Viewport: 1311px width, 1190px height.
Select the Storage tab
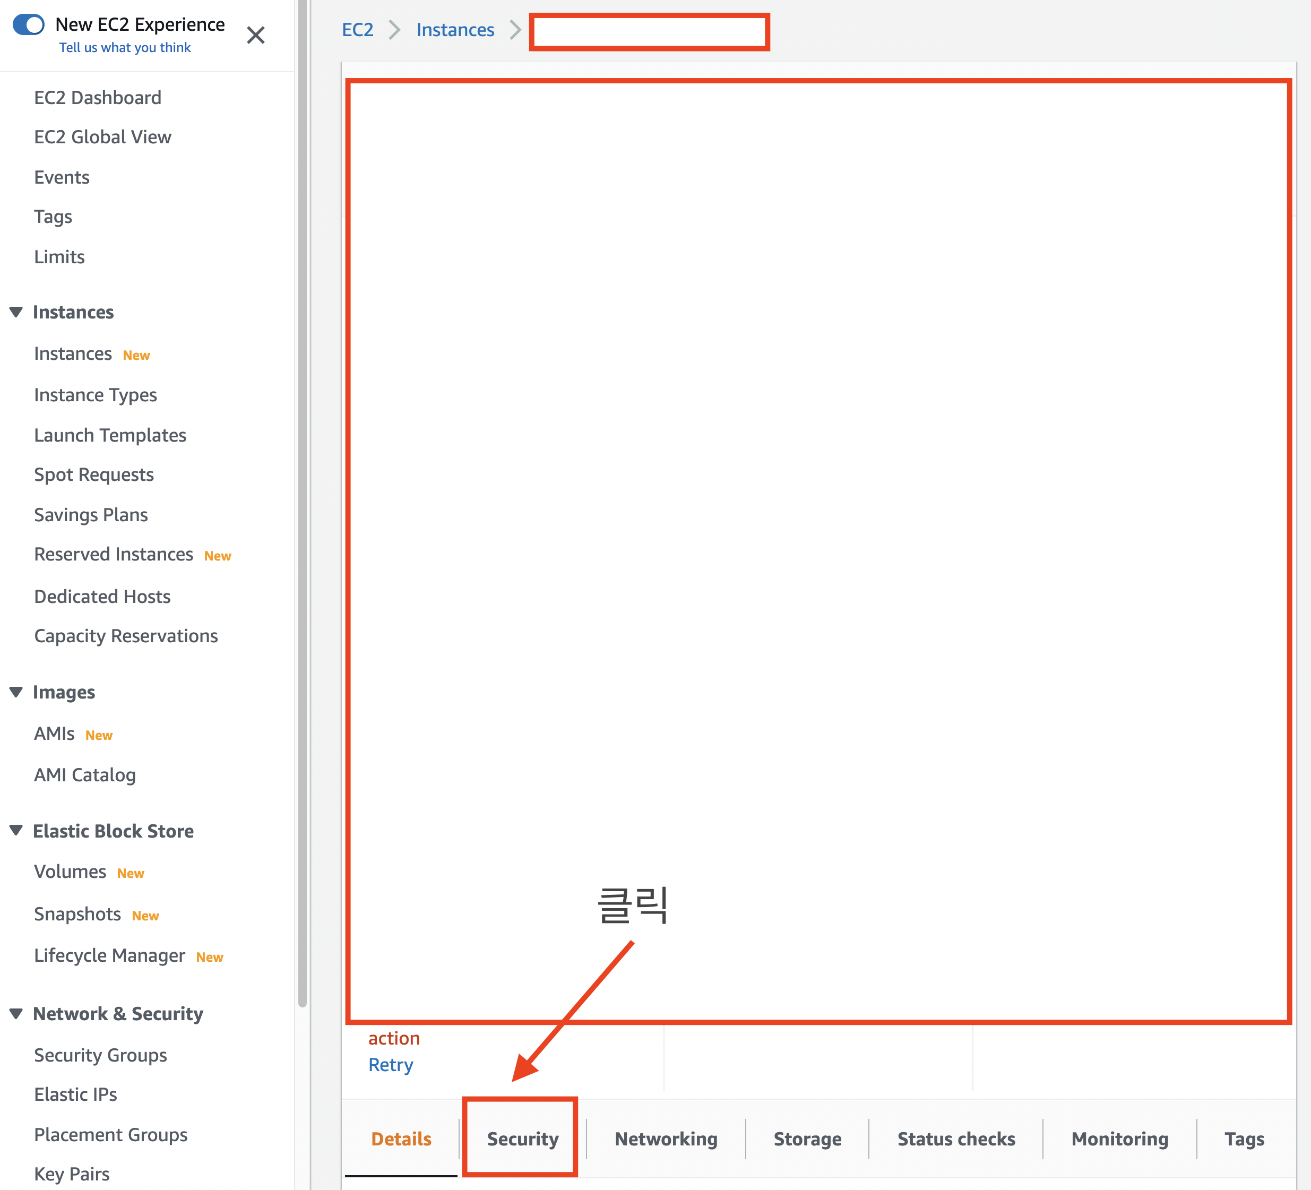click(807, 1139)
